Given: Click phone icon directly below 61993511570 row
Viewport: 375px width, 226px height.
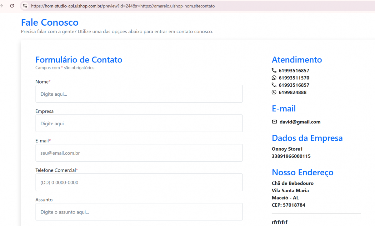Looking at the screenshot, I should 274,85.
